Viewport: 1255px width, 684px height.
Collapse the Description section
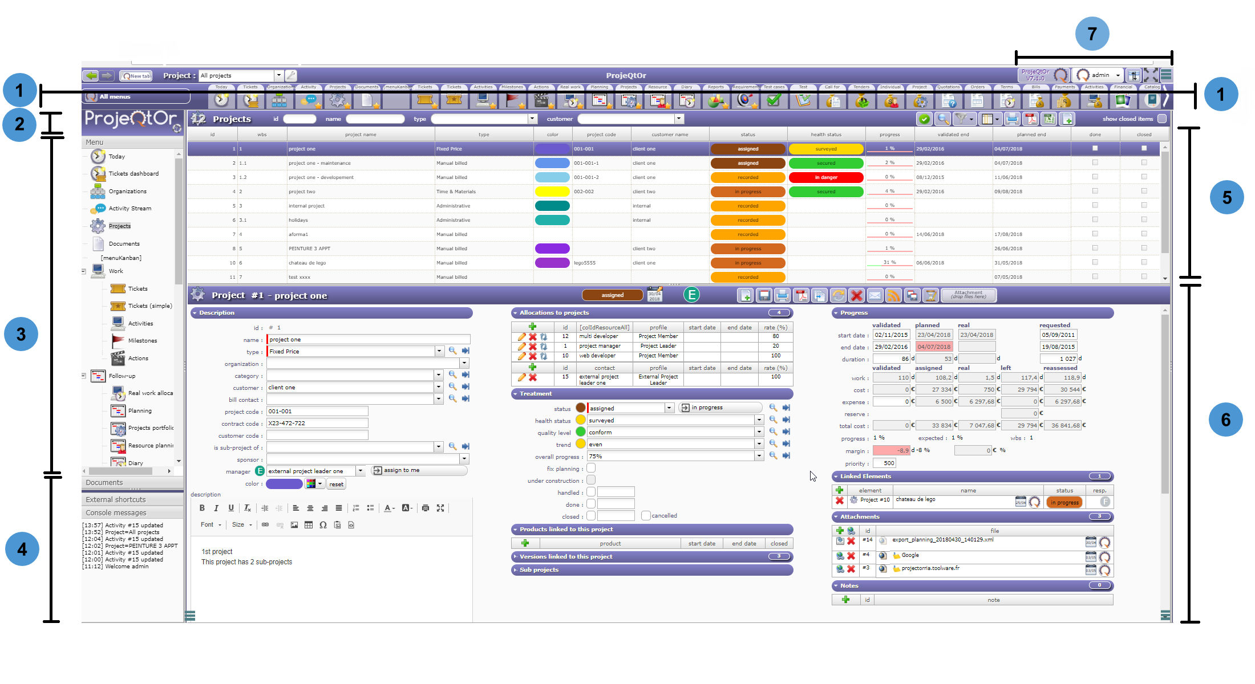coord(331,313)
